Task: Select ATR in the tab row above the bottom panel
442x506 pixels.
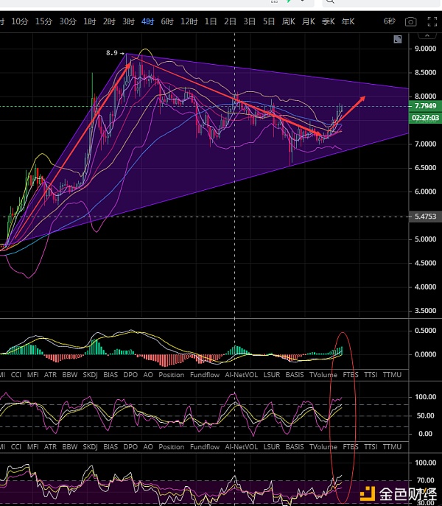Action: [x=50, y=447]
